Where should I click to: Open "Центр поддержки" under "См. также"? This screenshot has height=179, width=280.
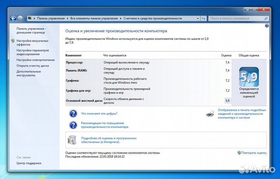point(29,163)
